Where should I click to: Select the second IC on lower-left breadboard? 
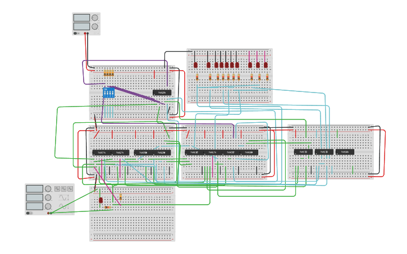coord(120,153)
